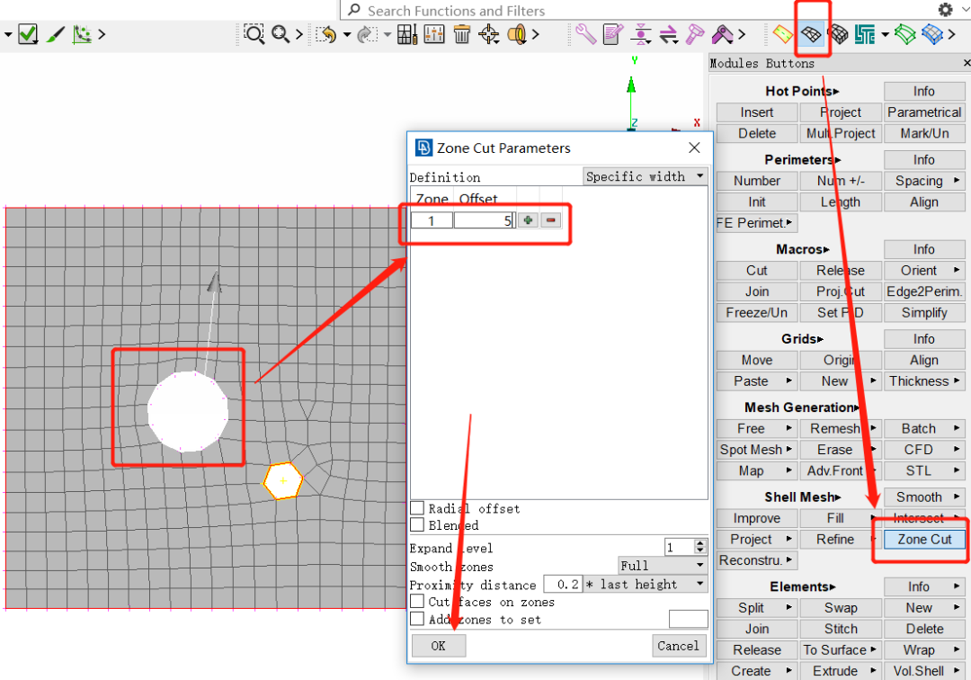Open the Mesh Generation group menu
The height and width of the screenshot is (680, 971).
coord(802,407)
